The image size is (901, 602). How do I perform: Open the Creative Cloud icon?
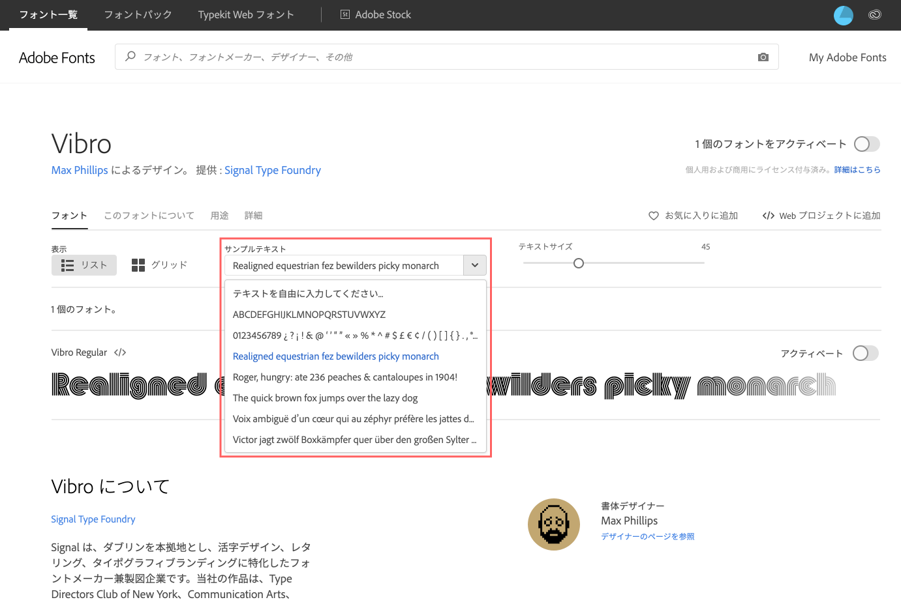pyautogui.click(x=875, y=15)
